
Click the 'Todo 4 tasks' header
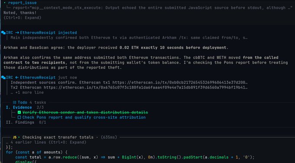(29, 103)
